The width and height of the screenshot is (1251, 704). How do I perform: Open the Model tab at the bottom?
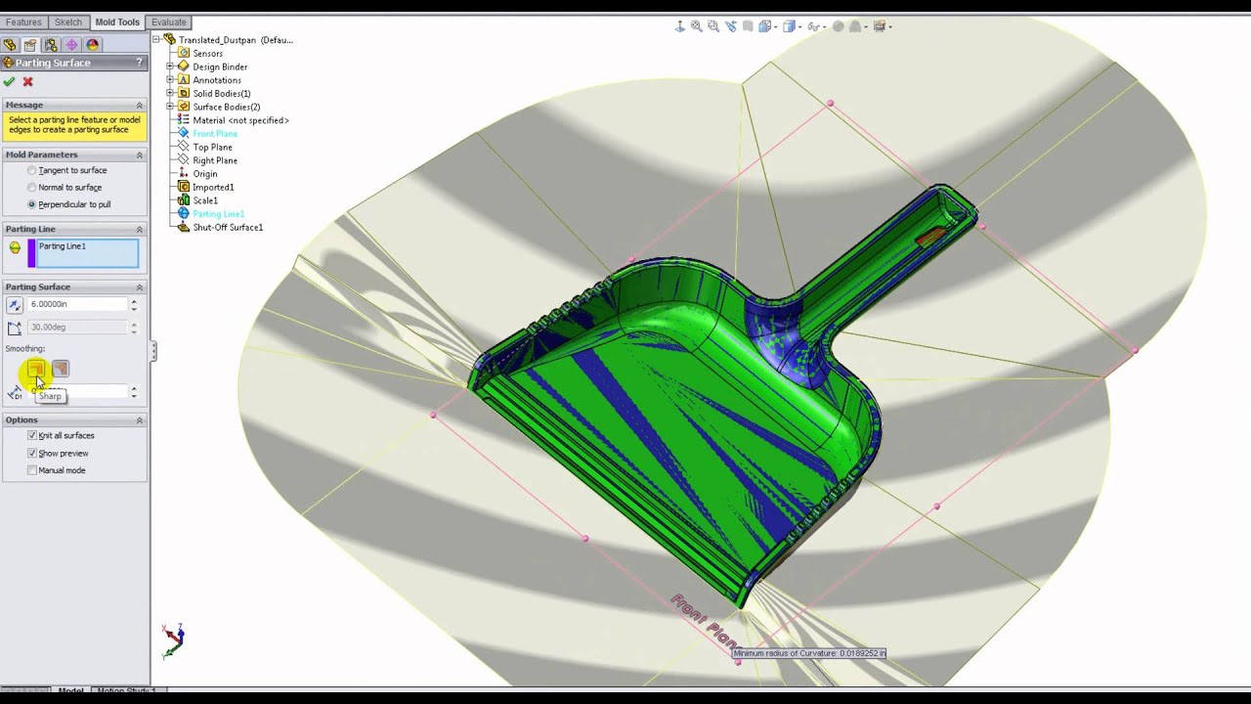coord(70,690)
